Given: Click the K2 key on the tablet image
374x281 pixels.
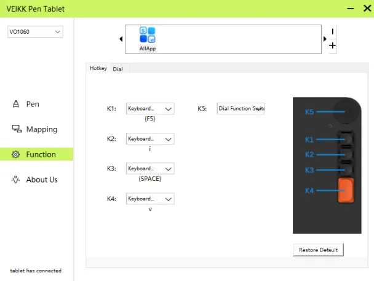Looking at the screenshot, I should 346,154.
